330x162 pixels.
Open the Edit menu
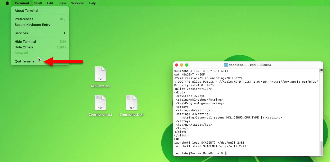point(50,3)
